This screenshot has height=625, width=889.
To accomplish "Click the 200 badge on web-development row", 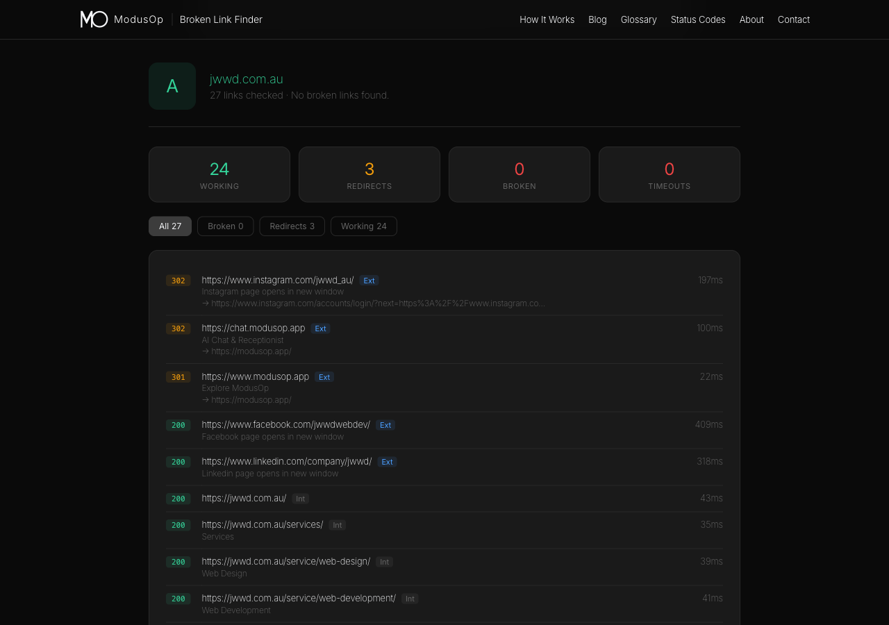I will pos(178,599).
